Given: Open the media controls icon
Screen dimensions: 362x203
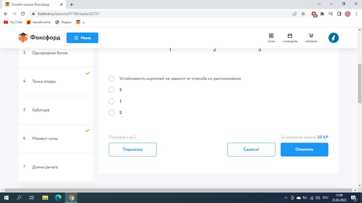Looking at the screenshot, I should coord(331,14).
